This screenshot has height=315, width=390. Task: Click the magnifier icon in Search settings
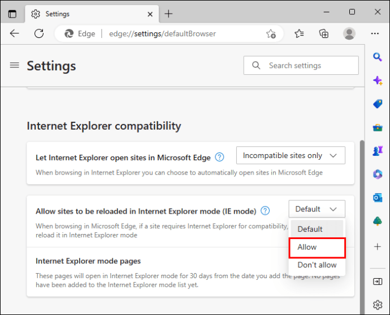point(256,65)
